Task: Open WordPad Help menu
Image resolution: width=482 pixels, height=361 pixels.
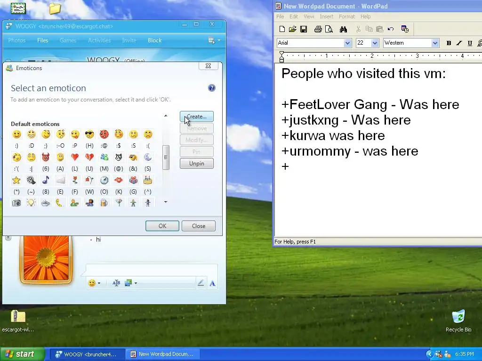Action: point(365,16)
